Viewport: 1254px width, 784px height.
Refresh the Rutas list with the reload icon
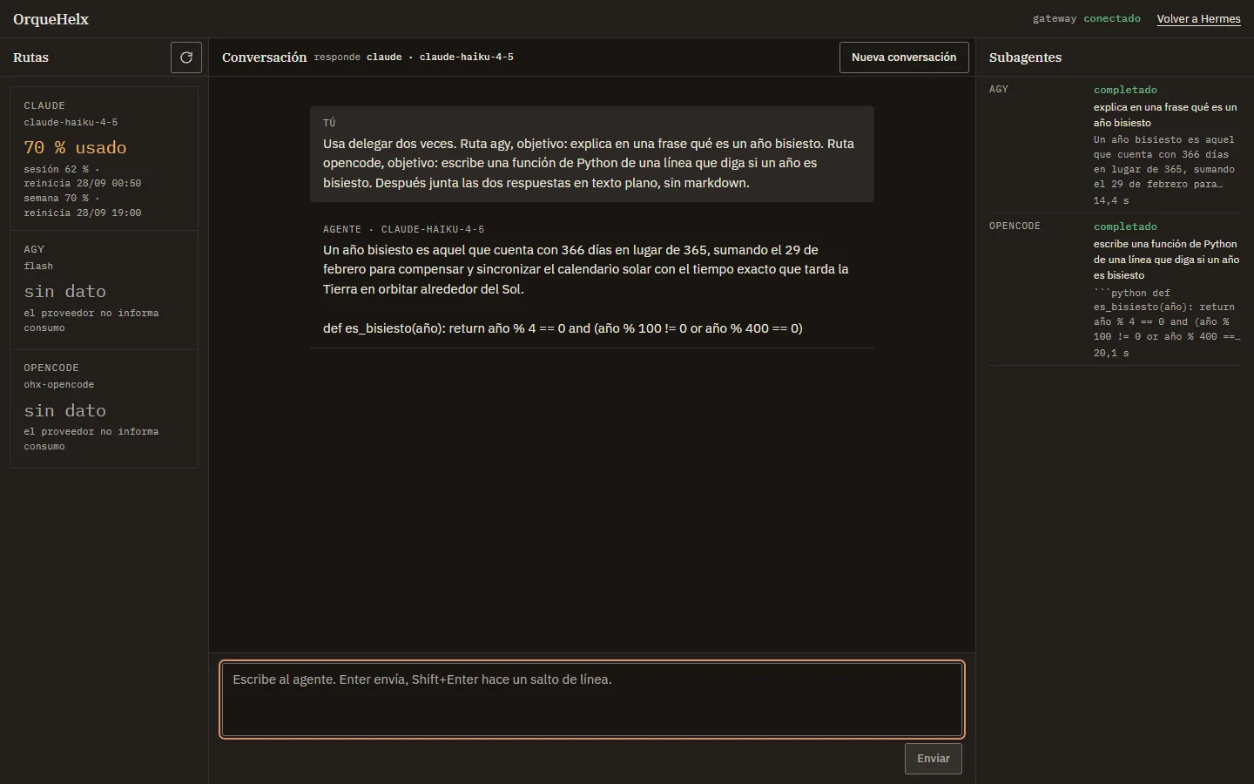(x=186, y=57)
